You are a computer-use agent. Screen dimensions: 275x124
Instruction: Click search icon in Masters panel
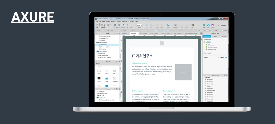[x=119, y=89]
